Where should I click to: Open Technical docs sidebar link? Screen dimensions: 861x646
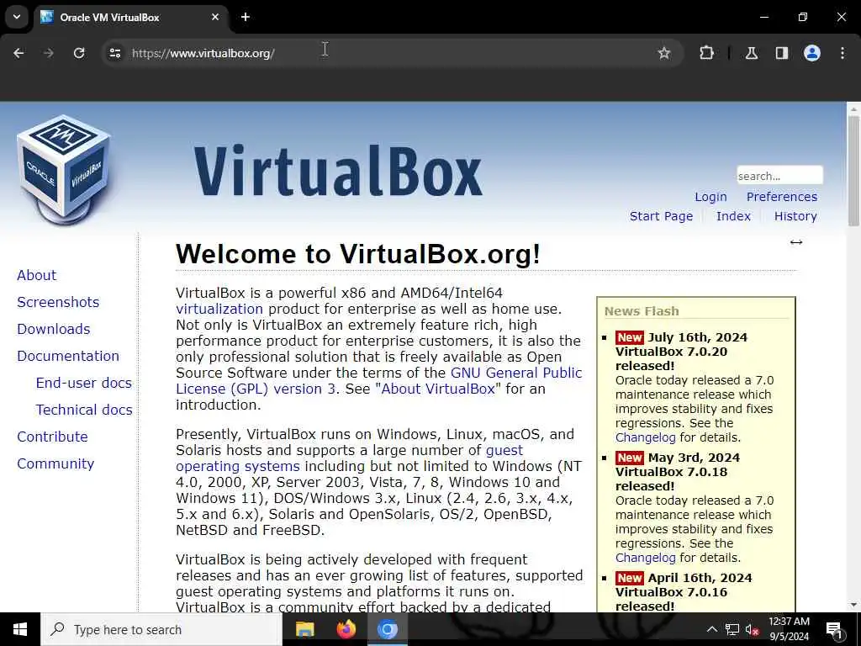pos(84,410)
